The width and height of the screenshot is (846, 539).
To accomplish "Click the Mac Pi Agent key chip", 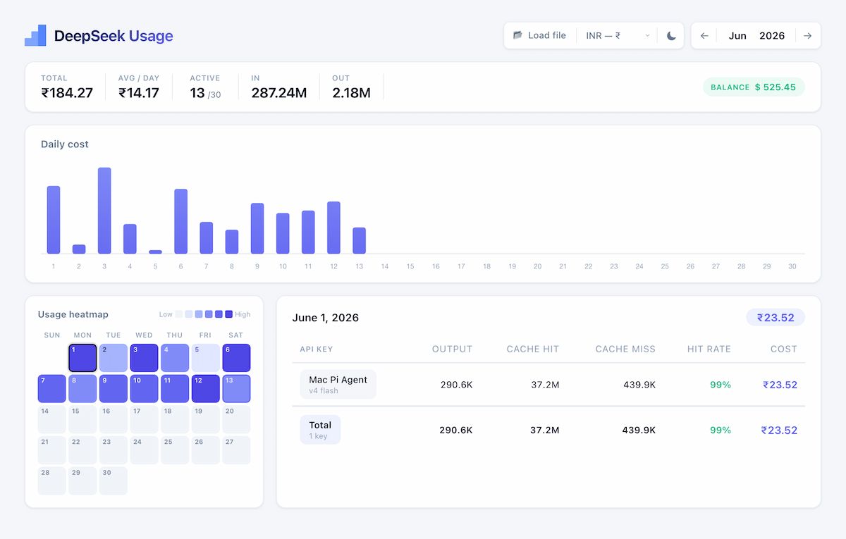I will coord(338,385).
